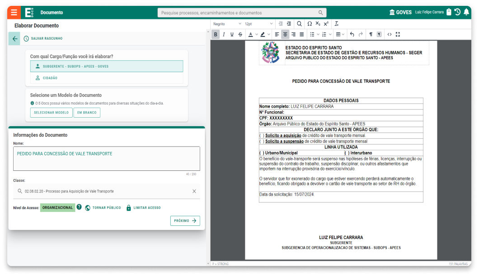Toggle bold formatting in the editor toolbar
This screenshot has height=275, width=479.
(216, 34)
